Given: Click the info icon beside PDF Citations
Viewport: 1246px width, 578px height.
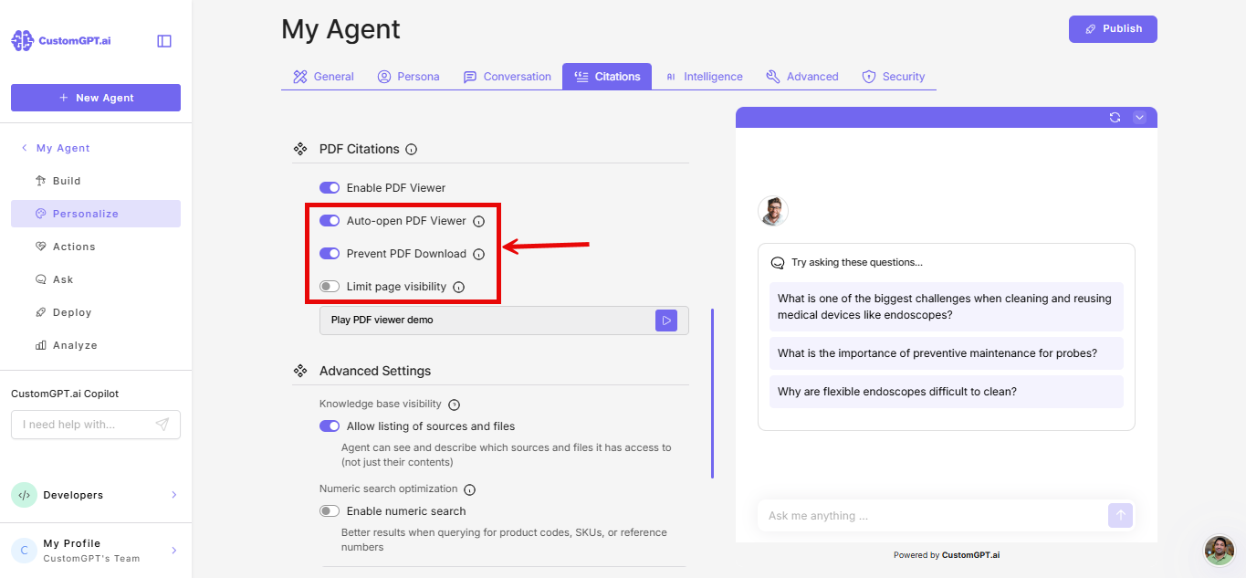Looking at the screenshot, I should pos(412,149).
